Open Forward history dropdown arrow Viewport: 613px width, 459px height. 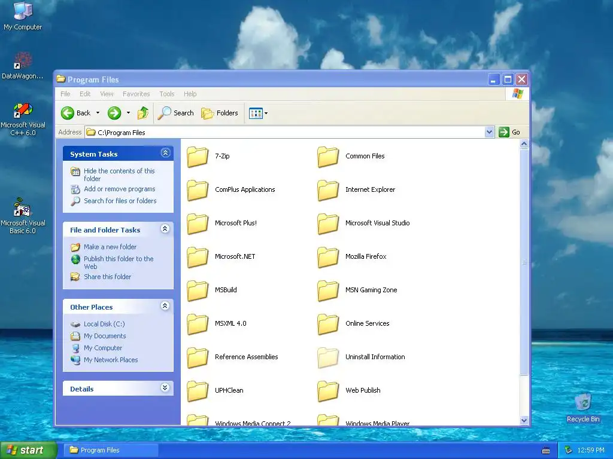[128, 113]
